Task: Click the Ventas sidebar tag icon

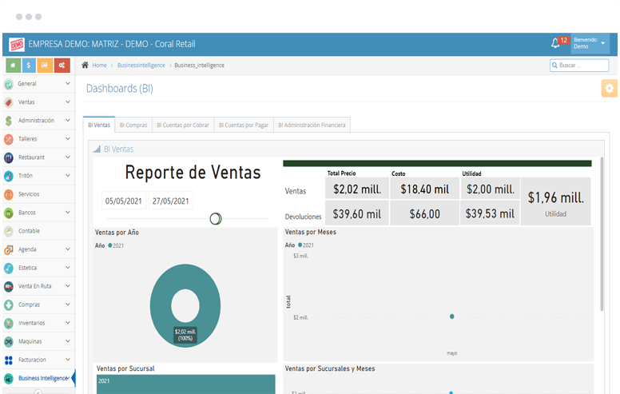Action: 9,102
